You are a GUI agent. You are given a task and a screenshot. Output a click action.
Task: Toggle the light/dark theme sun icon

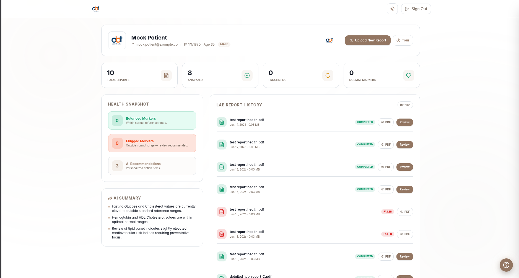click(x=392, y=9)
